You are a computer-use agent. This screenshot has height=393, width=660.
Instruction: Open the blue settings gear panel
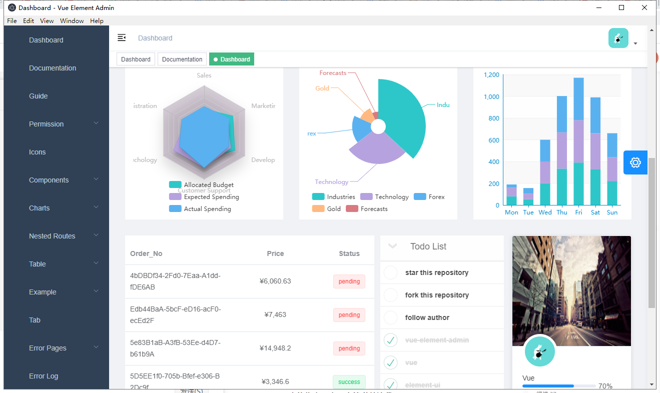pyautogui.click(x=635, y=162)
